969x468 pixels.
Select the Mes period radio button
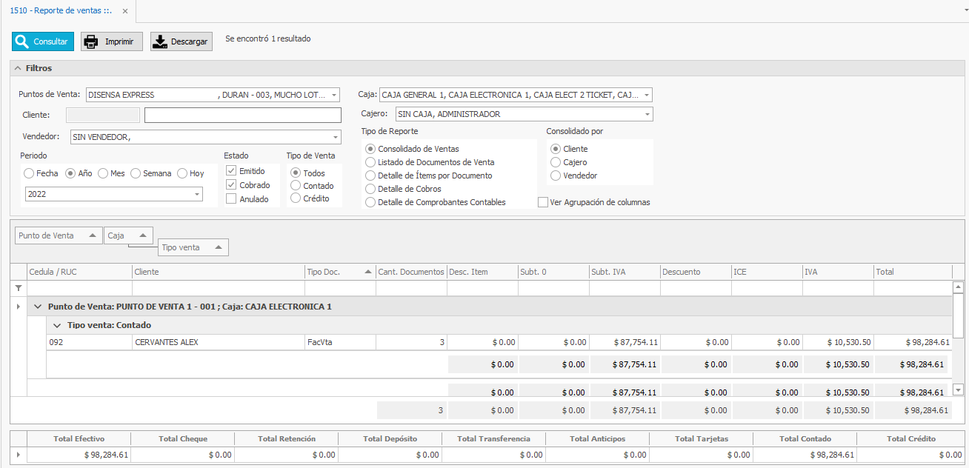[x=103, y=173]
